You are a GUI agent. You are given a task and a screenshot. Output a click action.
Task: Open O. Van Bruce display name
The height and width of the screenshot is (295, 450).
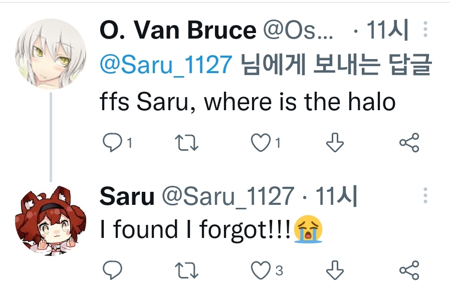pyautogui.click(x=178, y=31)
